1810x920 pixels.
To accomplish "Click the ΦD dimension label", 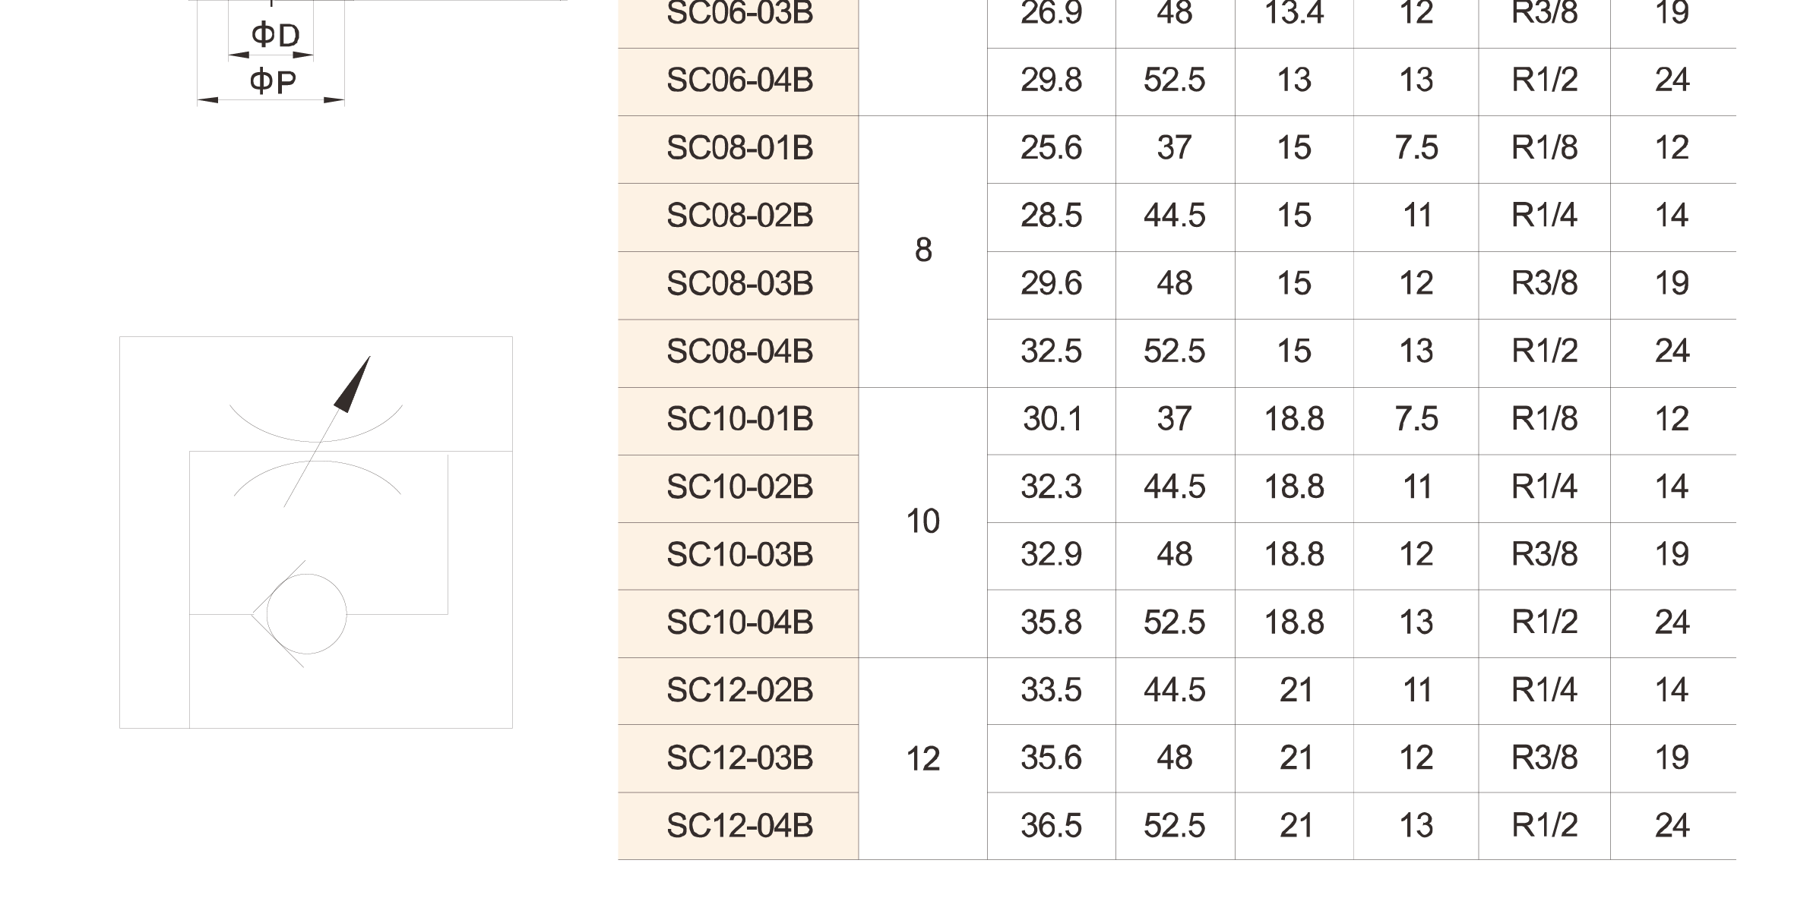I will coord(275,35).
